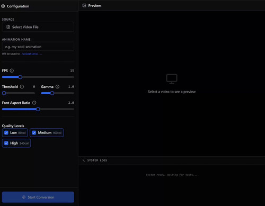This screenshot has width=265, height=206.
Task: Start Conversion button click
Action: tap(38, 197)
